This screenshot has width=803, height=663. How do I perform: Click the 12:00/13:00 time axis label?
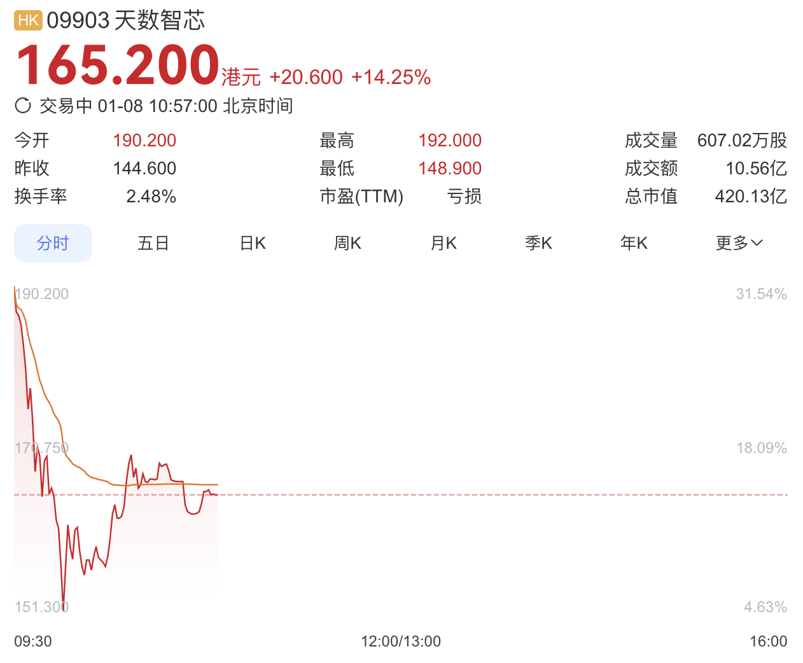coord(401,641)
